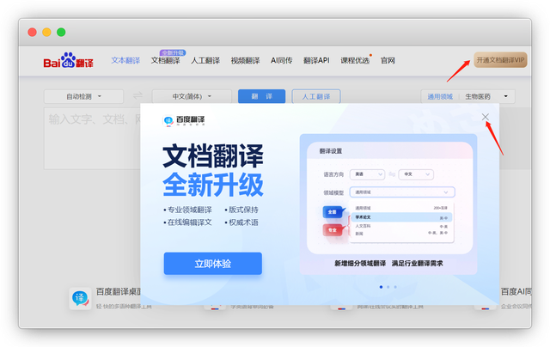
Task: Open the 文本翻译 tab
Action: pyautogui.click(x=125, y=60)
